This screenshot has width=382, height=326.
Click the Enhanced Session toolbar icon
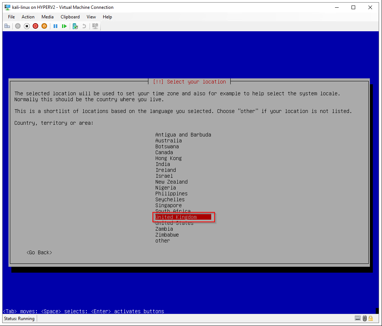[95, 26]
